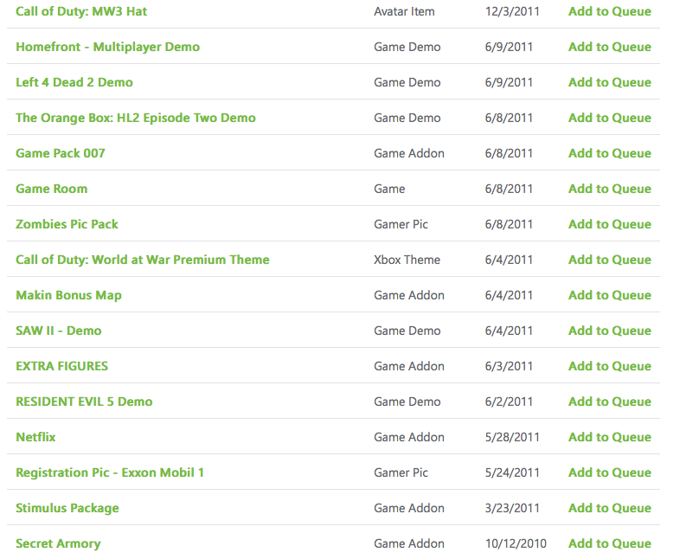Add World at War Premium Theme to queue
The image size is (686, 559).
click(x=610, y=260)
